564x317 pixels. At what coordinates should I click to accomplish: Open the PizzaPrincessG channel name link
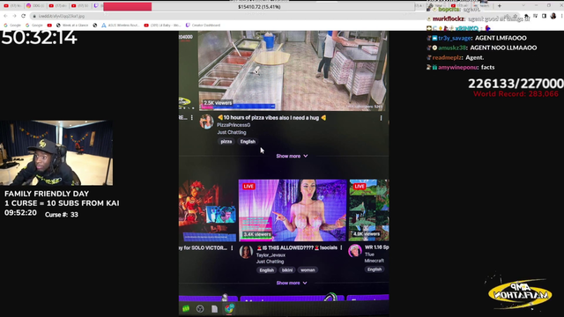(x=234, y=125)
